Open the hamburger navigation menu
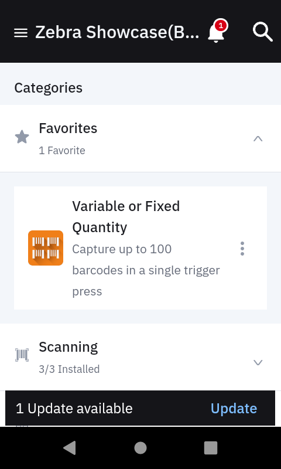The image size is (281, 469). click(20, 33)
